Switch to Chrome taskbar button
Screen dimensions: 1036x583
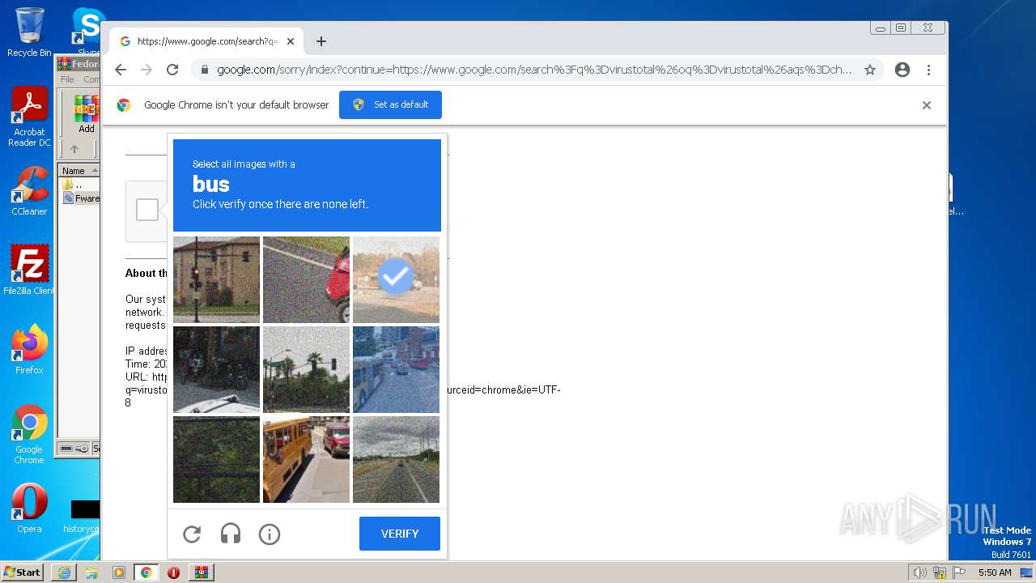146,572
